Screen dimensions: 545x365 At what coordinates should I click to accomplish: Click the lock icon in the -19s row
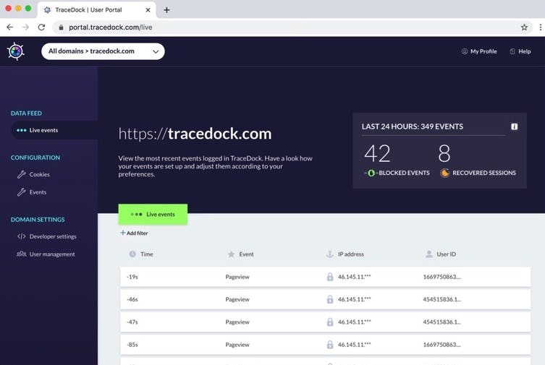pos(330,277)
